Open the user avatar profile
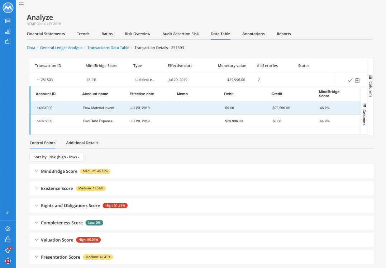Screen dimensions: 386x268 (x=8, y=261)
